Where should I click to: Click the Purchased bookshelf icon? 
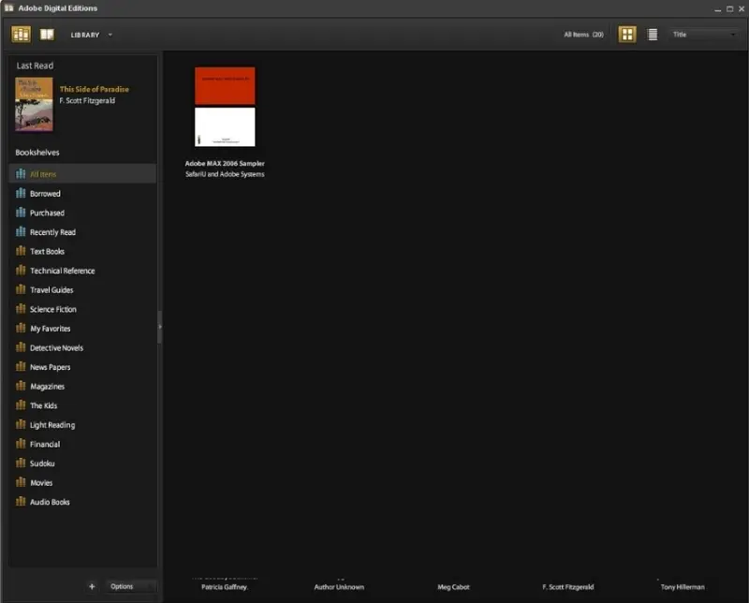point(21,213)
